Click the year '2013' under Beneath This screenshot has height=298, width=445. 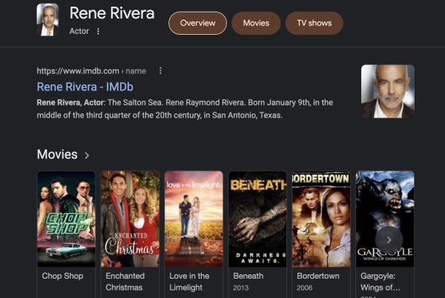tap(241, 288)
